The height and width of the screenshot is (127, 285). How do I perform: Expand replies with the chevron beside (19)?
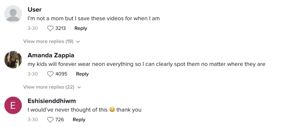pos(78,42)
